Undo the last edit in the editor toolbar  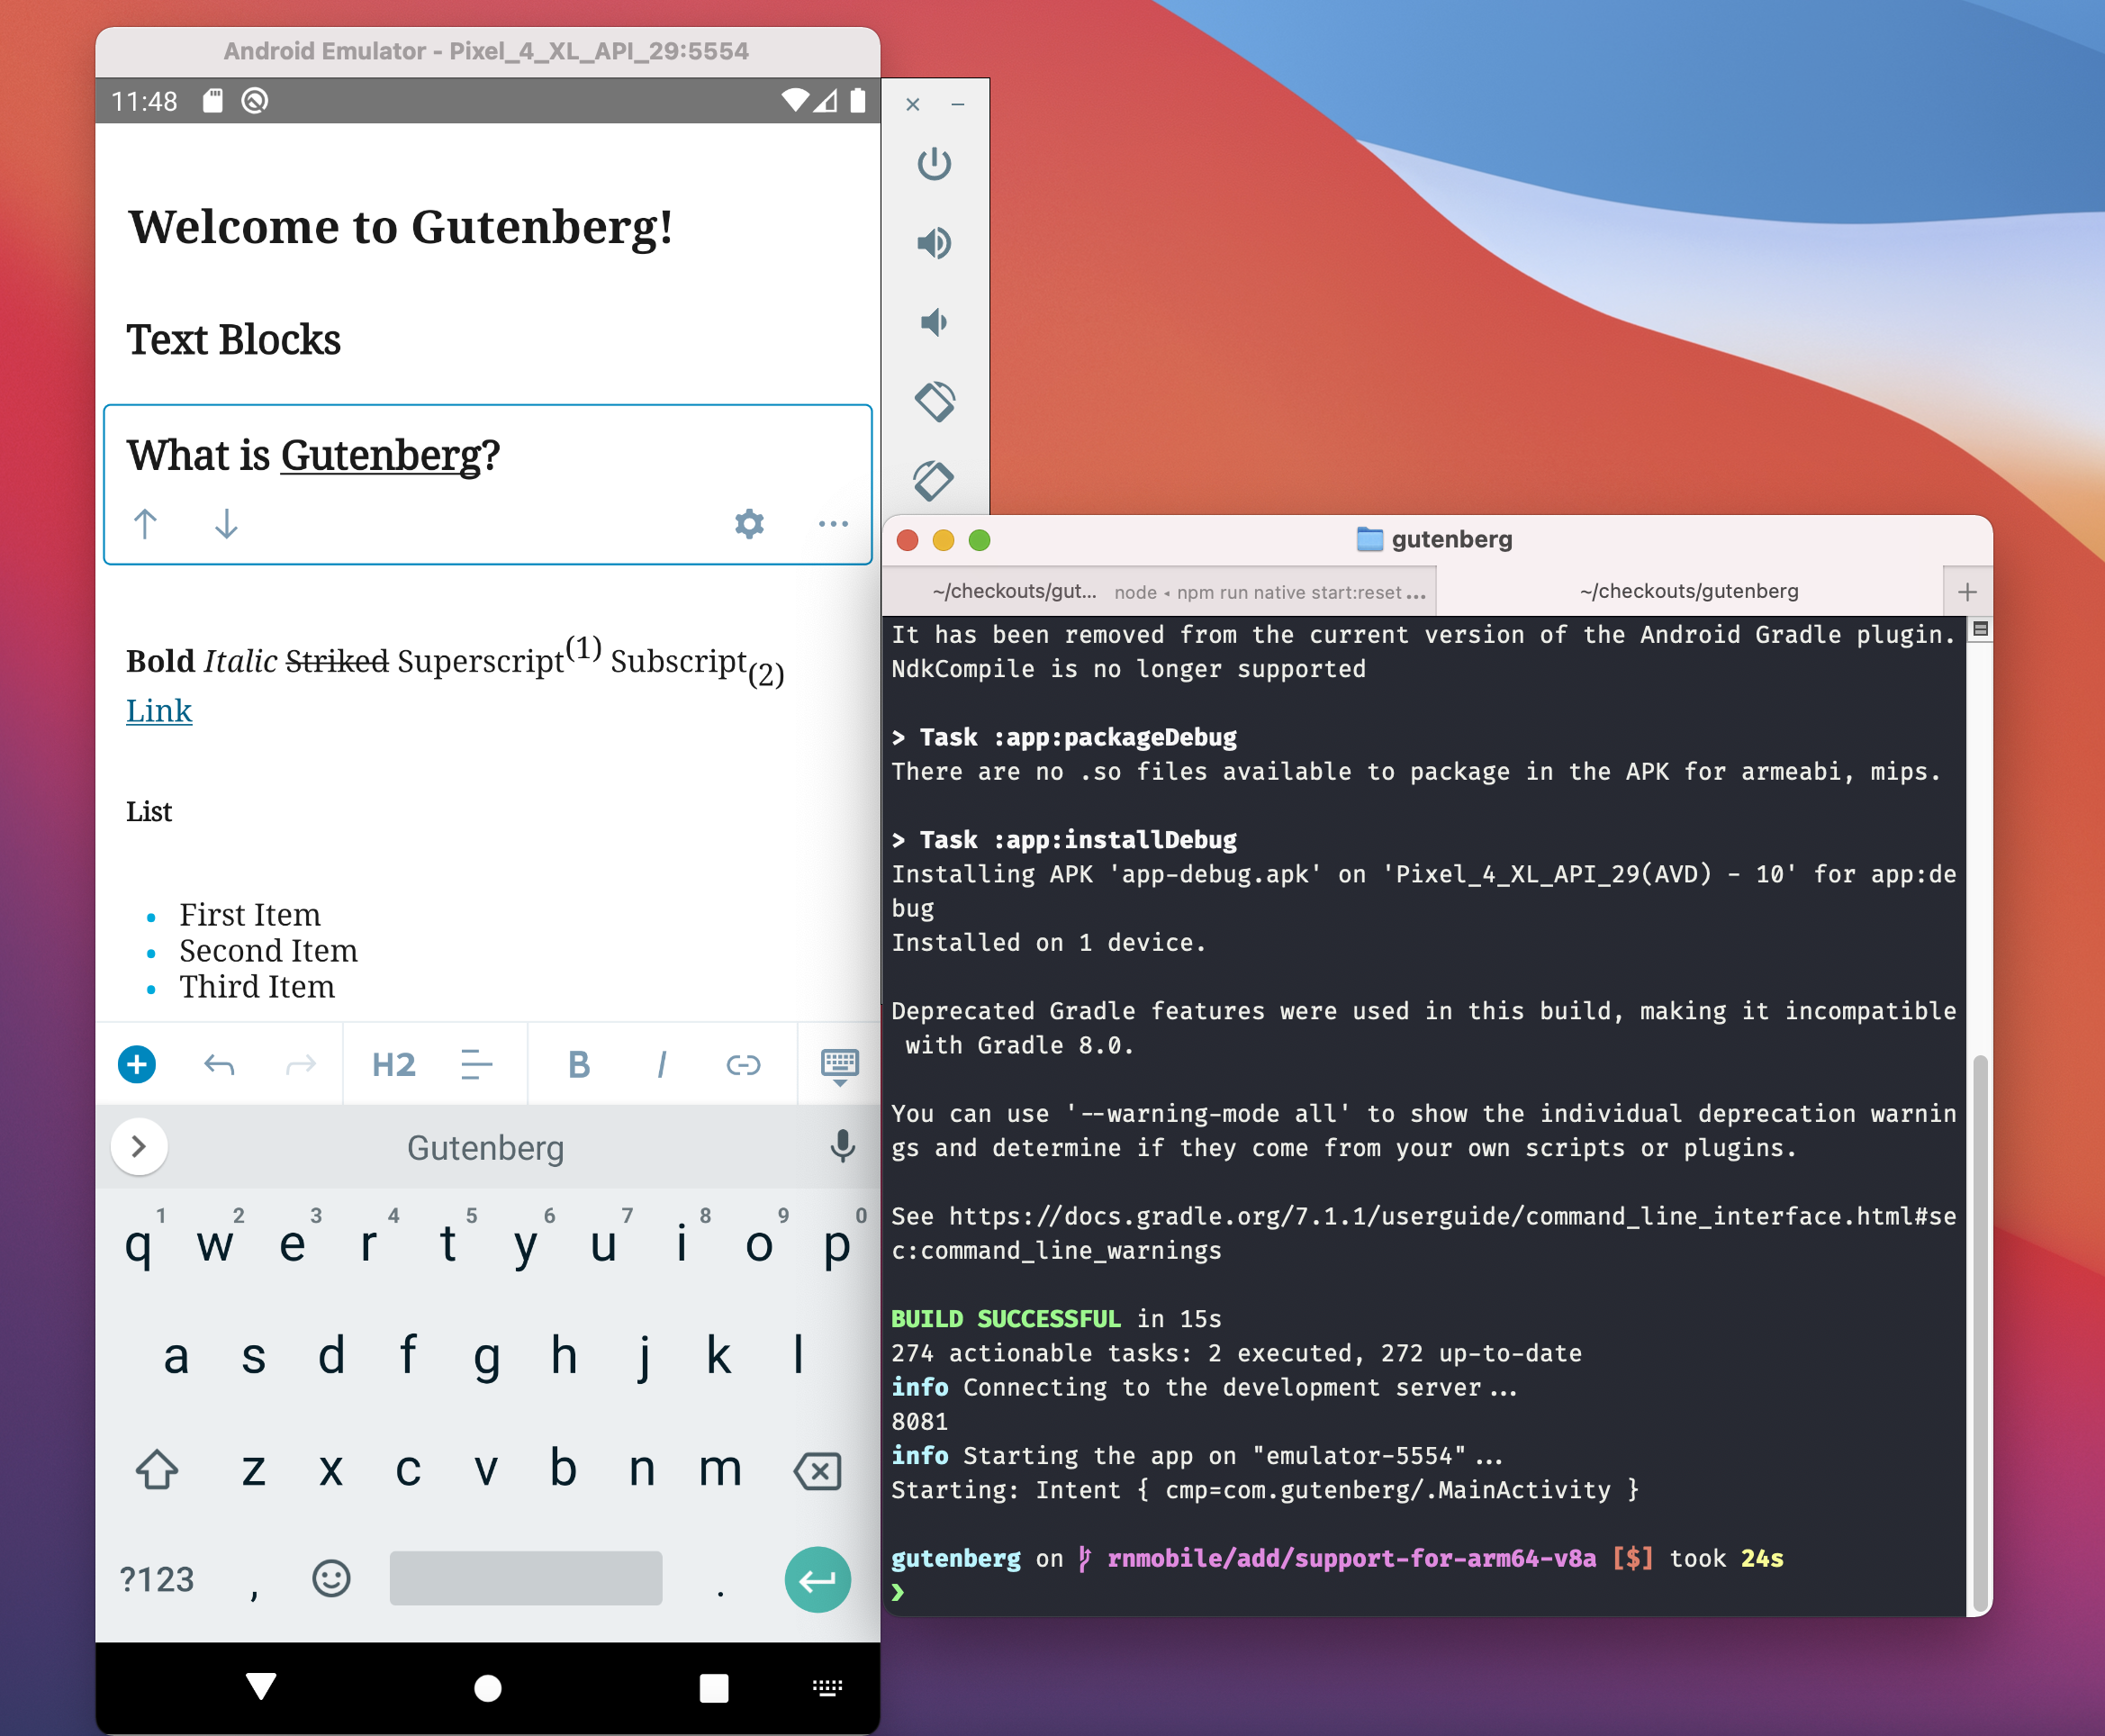pos(219,1064)
